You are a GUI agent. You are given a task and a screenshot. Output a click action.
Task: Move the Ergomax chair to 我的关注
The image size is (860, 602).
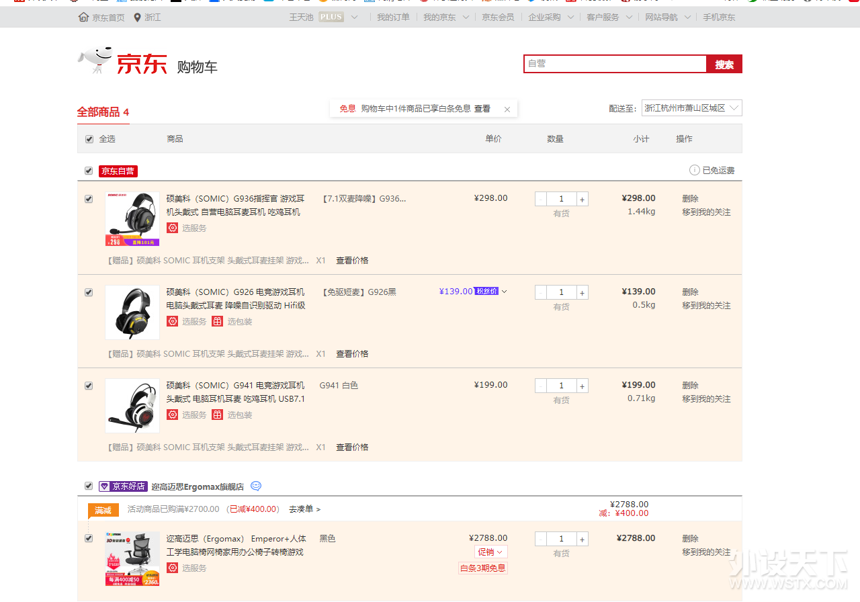click(x=706, y=552)
